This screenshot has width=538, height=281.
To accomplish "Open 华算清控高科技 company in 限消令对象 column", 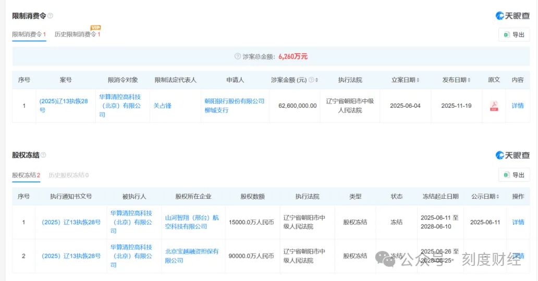I will [120, 106].
